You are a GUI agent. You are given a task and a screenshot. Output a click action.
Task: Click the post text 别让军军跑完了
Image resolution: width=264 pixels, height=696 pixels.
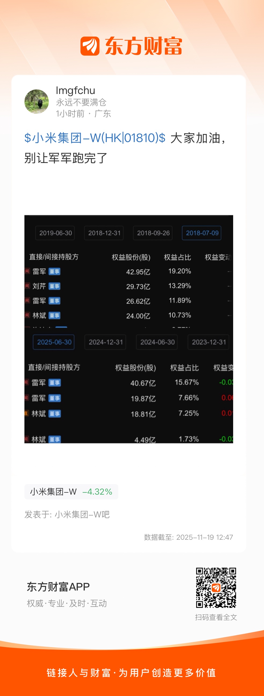point(66,158)
